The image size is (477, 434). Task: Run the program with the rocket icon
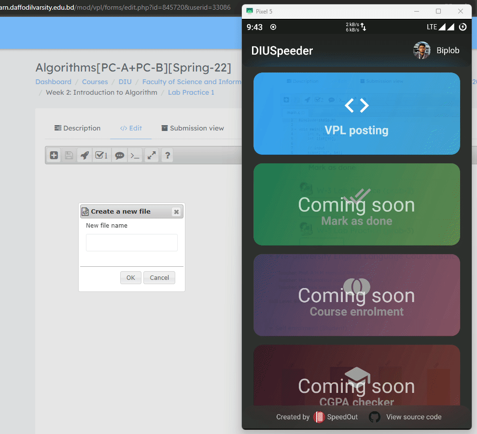pos(84,155)
